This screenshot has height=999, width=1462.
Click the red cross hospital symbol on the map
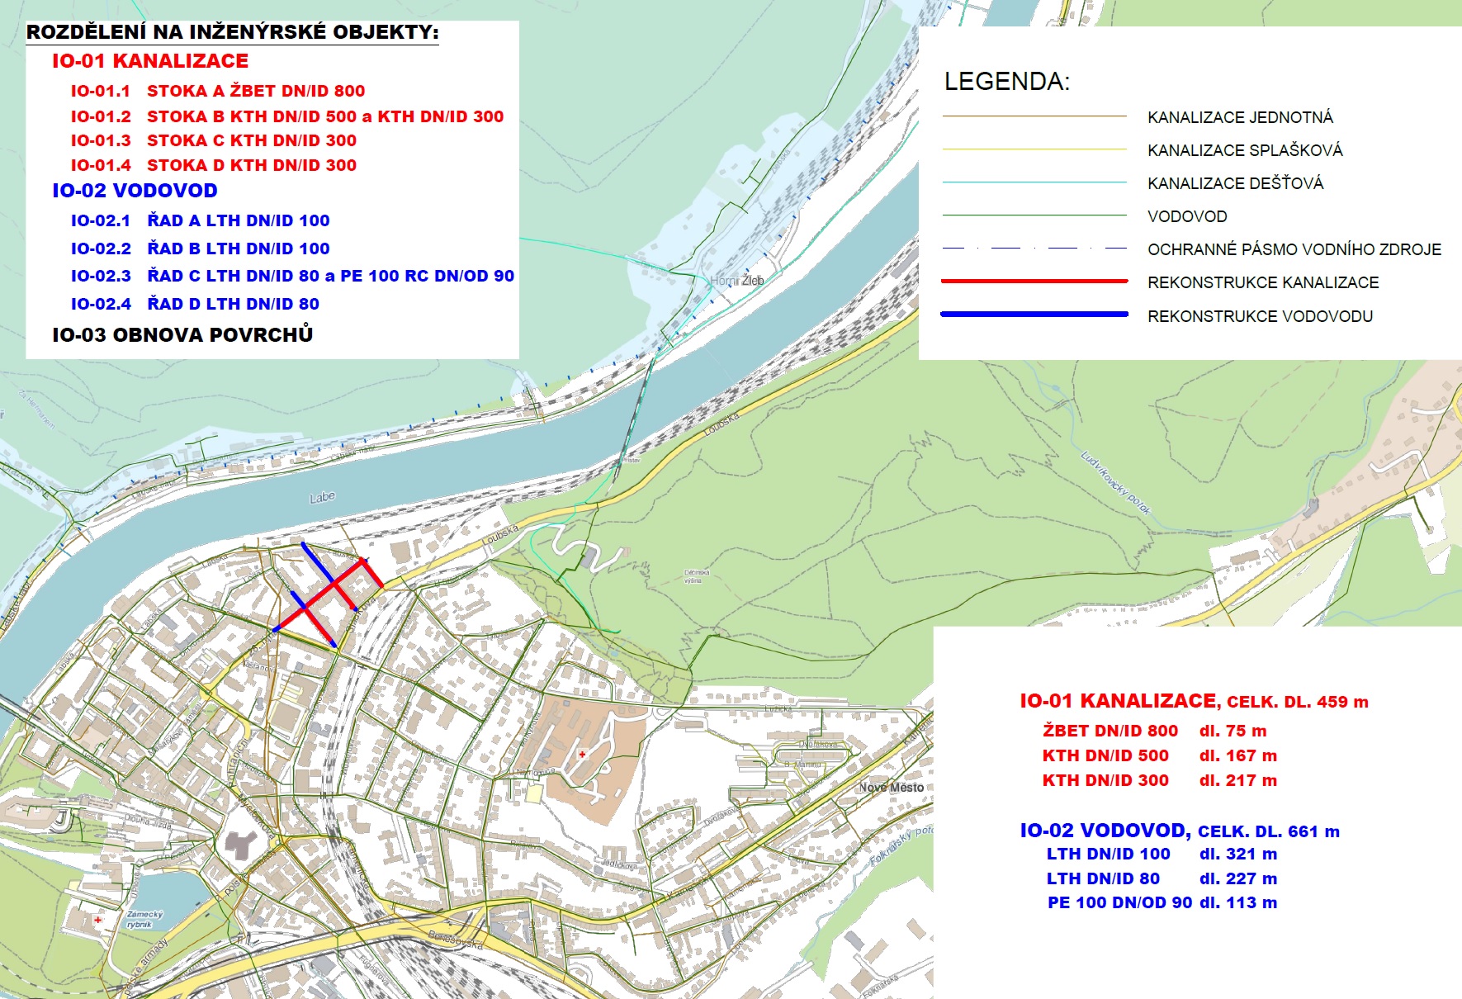click(x=582, y=754)
